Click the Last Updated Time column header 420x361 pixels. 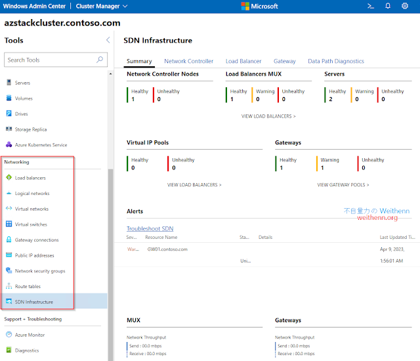[x=397, y=237]
